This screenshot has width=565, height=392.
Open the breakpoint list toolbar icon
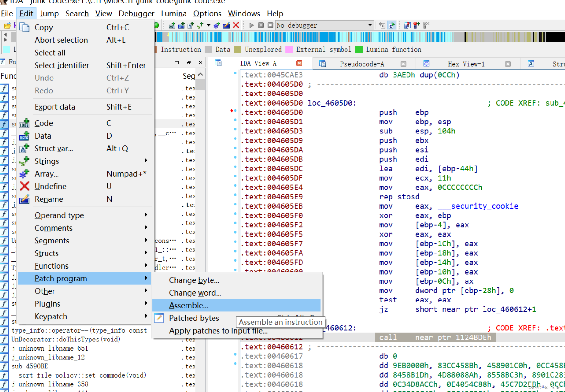[x=407, y=25]
